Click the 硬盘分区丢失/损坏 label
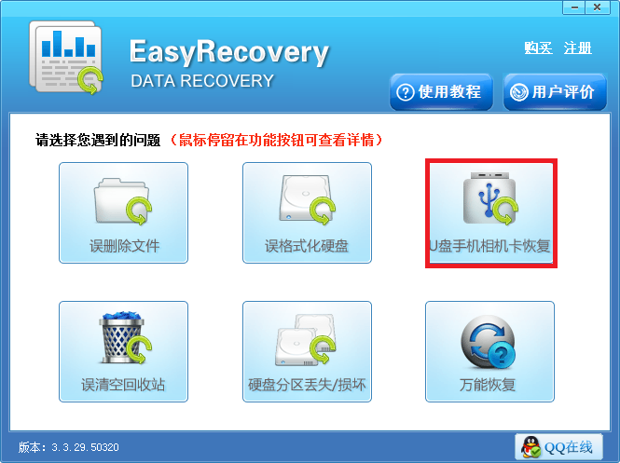The width and height of the screenshot is (620, 463). click(307, 385)
